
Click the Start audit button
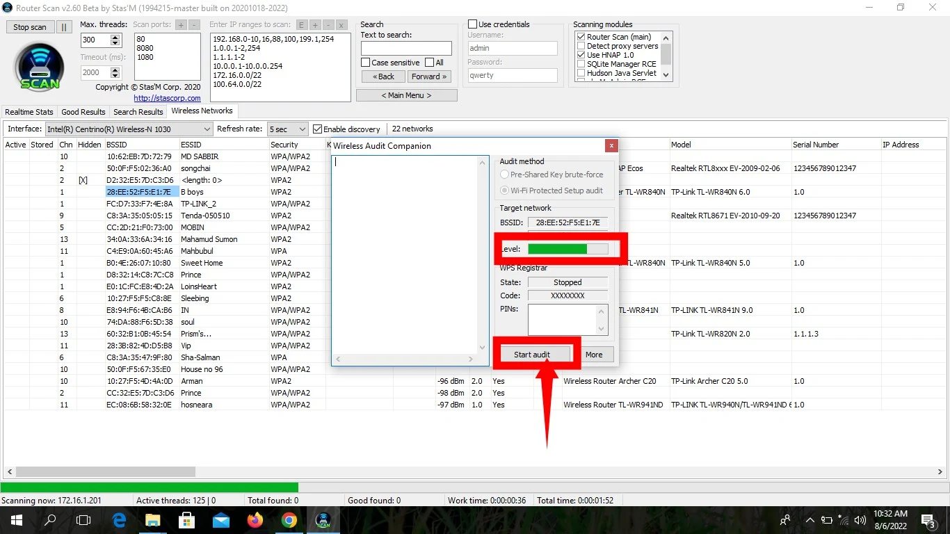coord(532,355)
